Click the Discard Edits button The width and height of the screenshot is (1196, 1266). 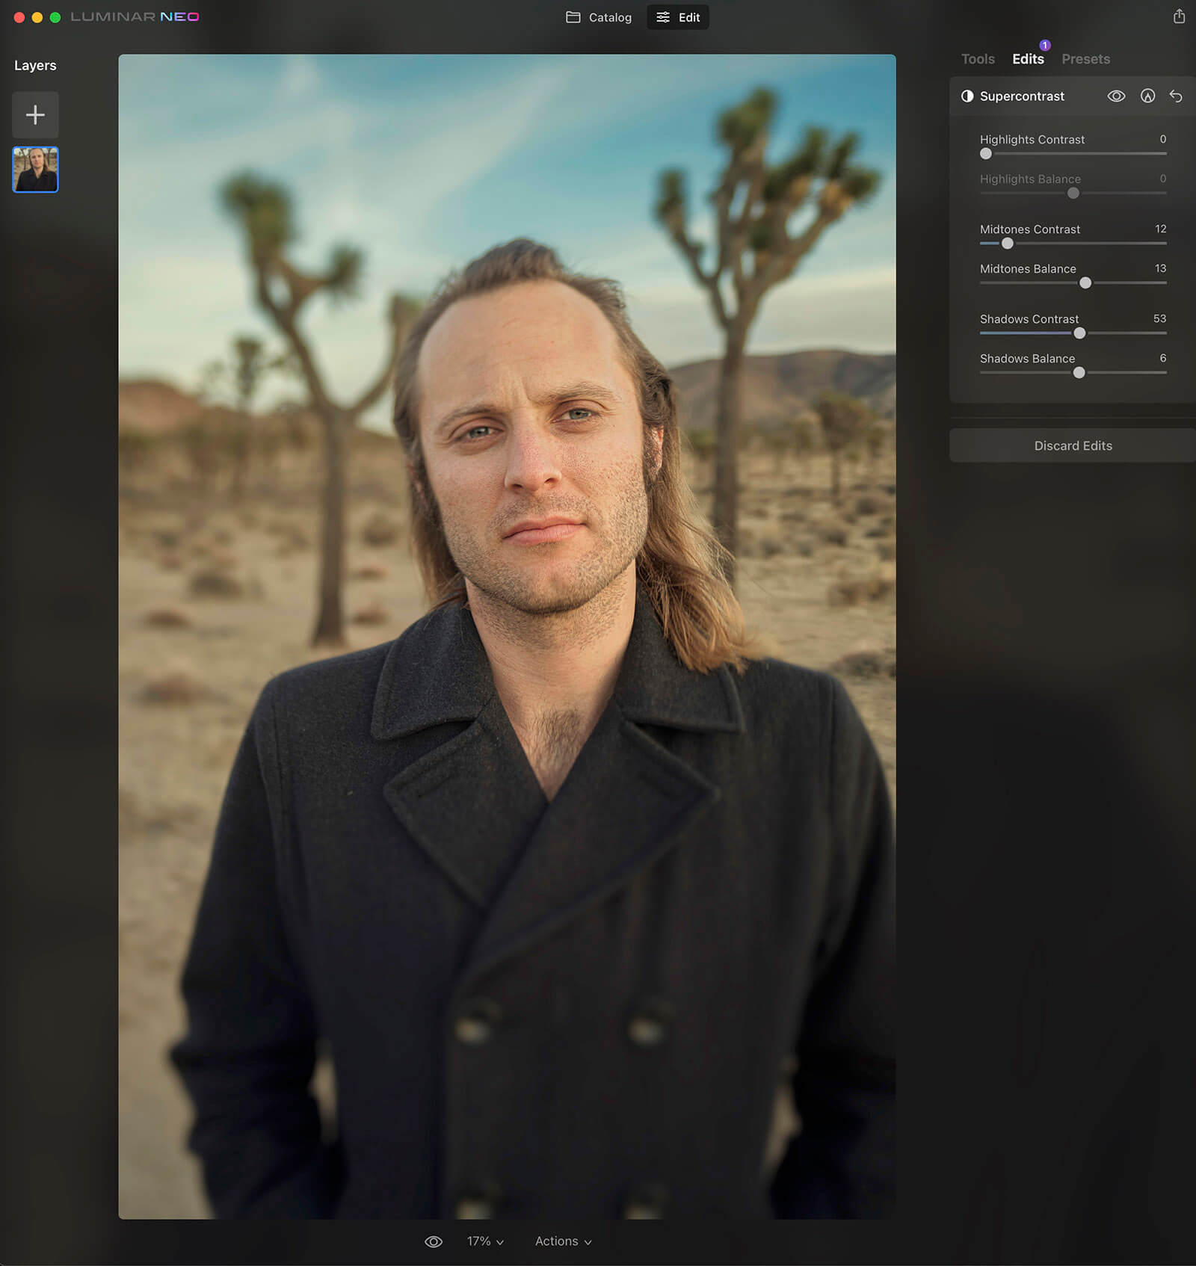[1073, 445]
